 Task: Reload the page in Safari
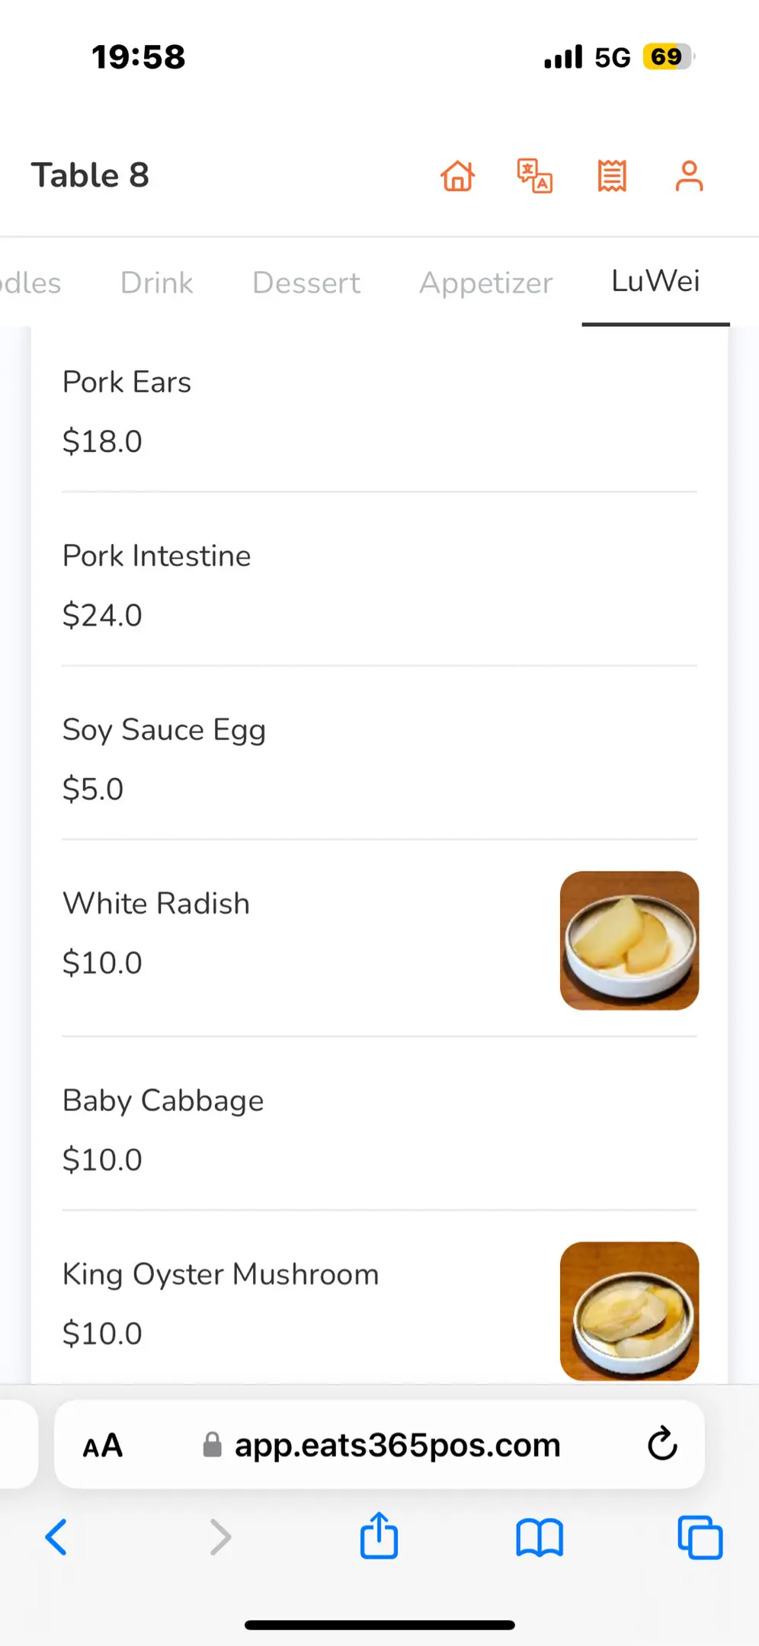pyautogui.click(x=662, y=1443)
